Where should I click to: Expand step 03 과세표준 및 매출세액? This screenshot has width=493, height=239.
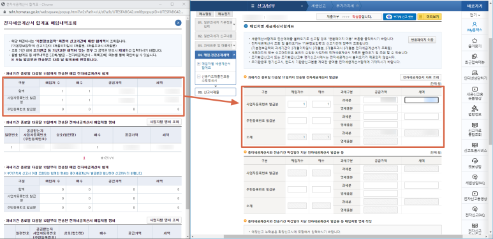point(216,45)
